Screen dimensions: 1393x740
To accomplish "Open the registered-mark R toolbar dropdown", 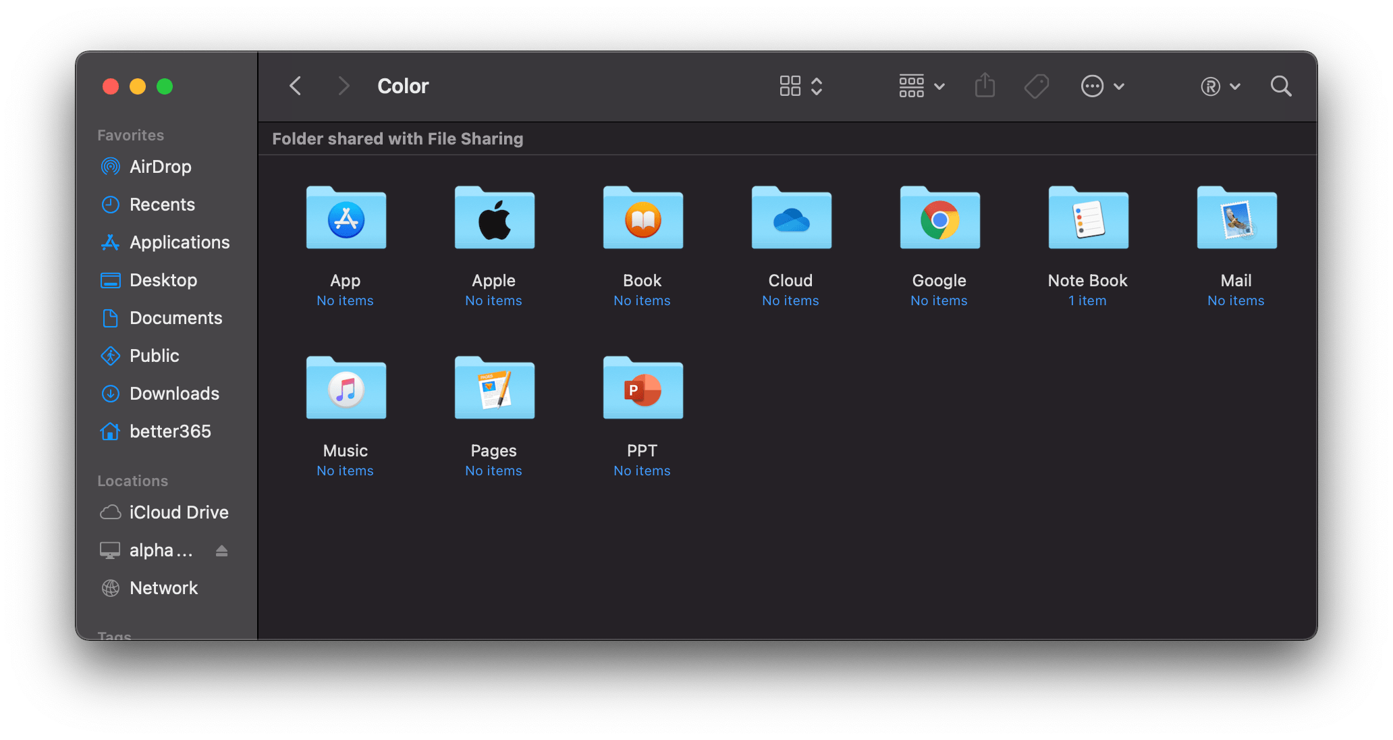I will [x=1220, y=86].
